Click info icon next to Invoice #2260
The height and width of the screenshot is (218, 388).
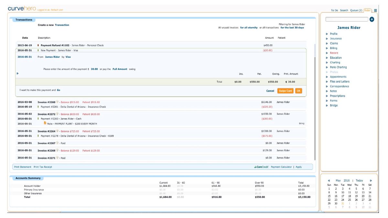pos(58,102)
